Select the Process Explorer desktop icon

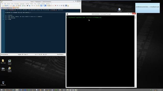click(x=10, y=70)
